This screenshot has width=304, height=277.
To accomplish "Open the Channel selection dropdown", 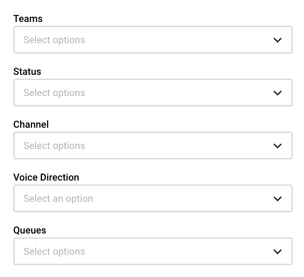I will 153,145.
